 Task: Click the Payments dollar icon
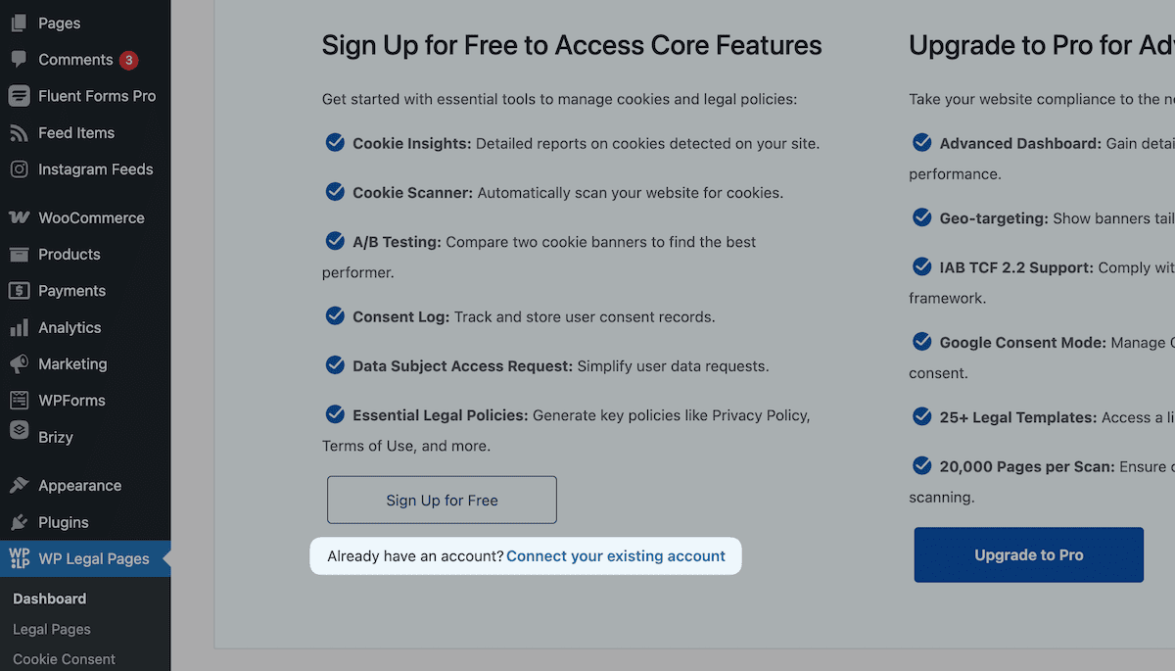pos(19,291)
